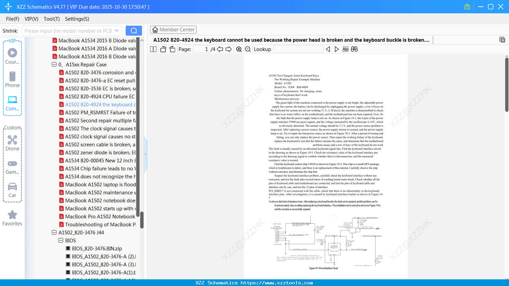Zoom out of the document
The height and width of the screenshot is (286, 509).
click(x=248, y=49)
